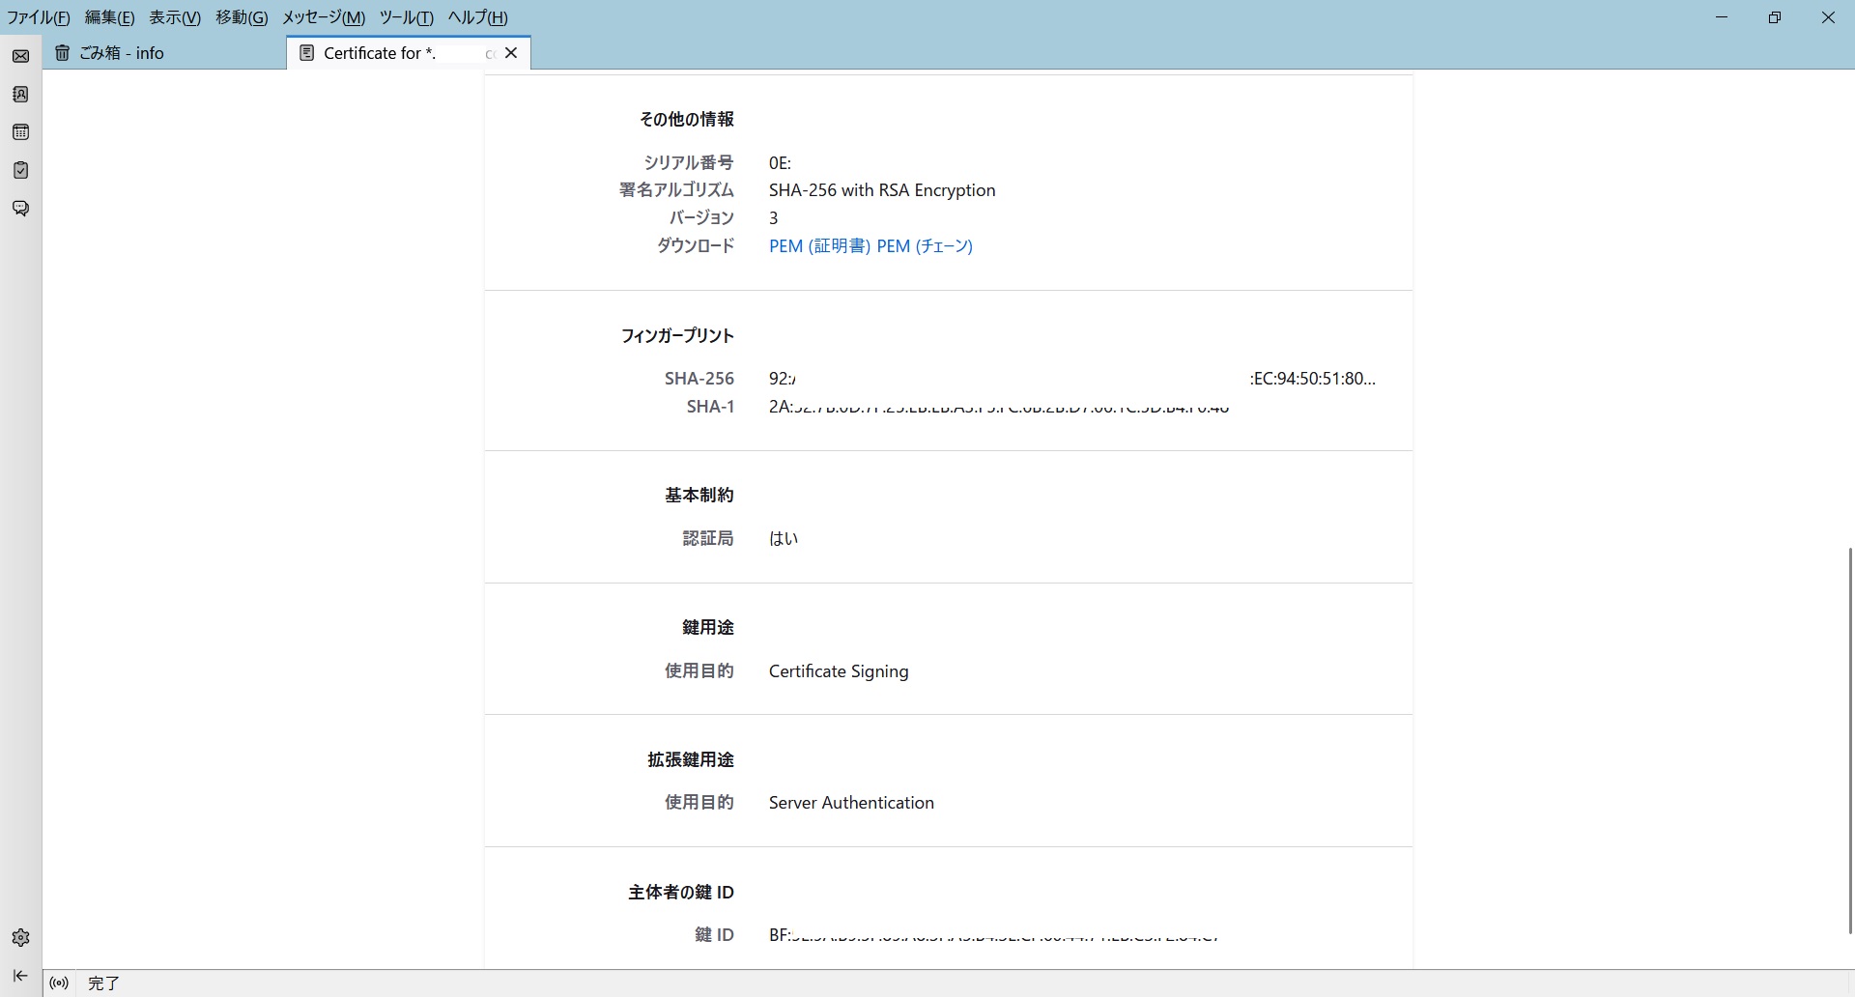Open the 表示(V) menu
The image size is (1855, 997).
(x=174, y=17)
